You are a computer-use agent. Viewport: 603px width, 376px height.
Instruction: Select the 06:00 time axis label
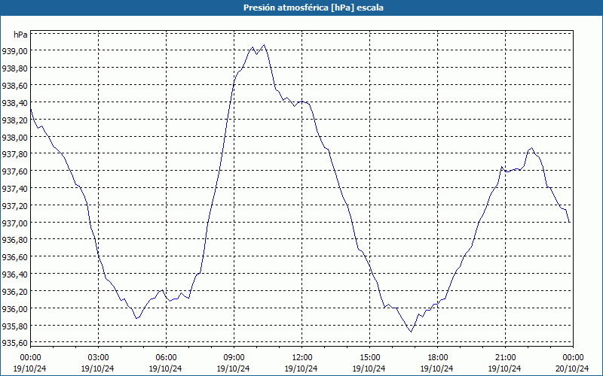click(166, 358)
